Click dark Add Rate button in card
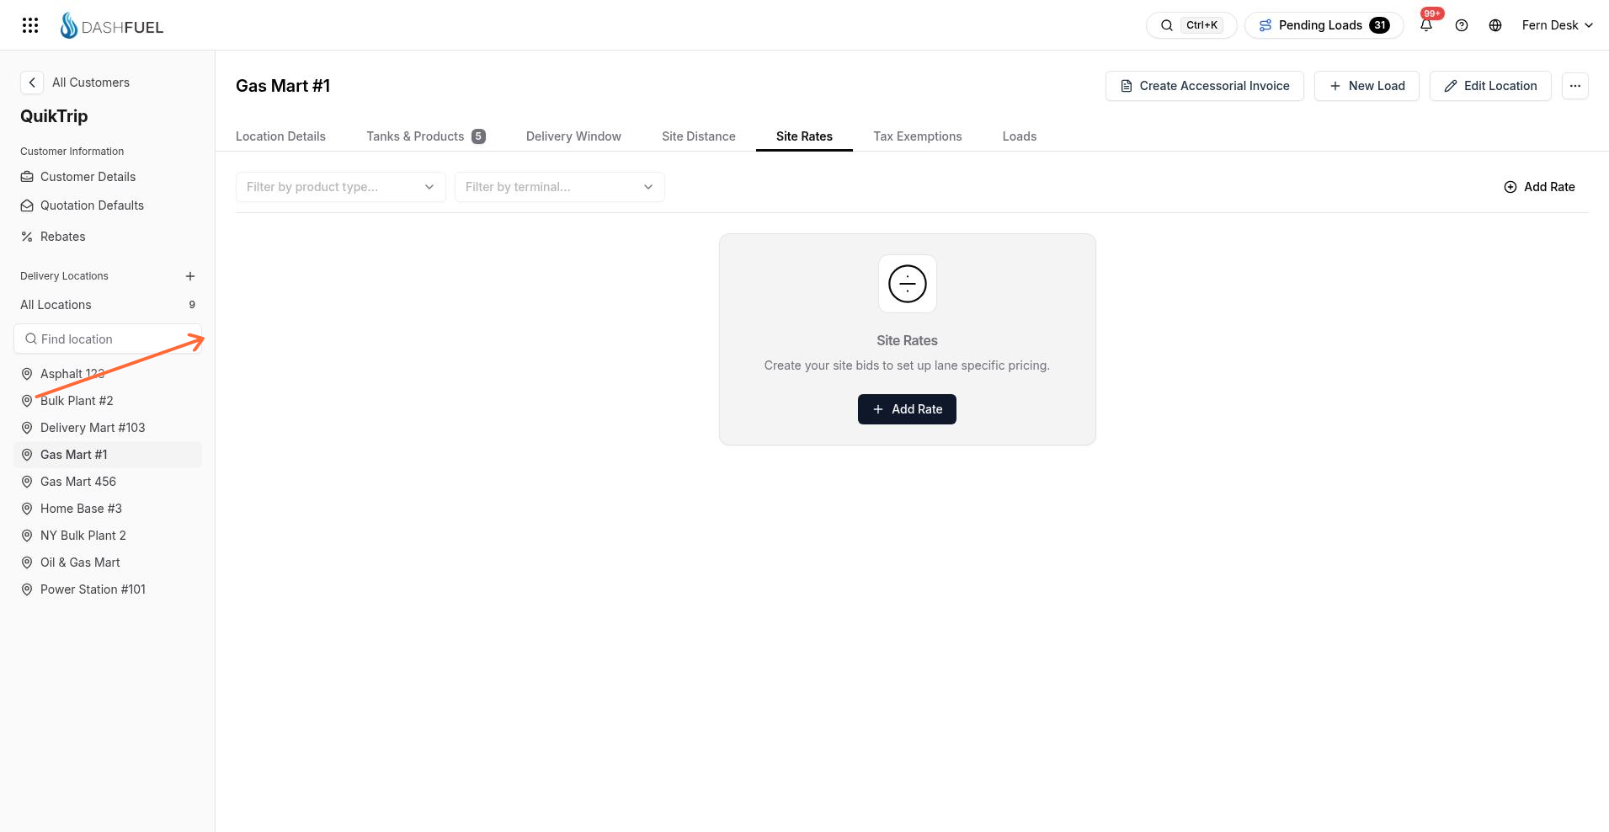 point(907,409)
